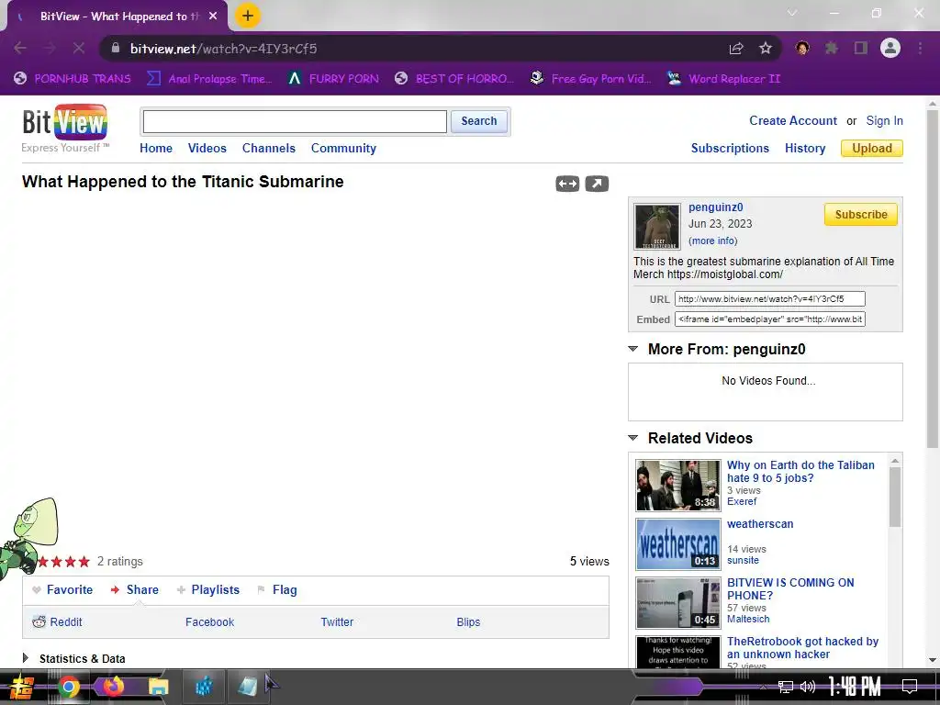
Task: Click the page vertical scrollbar thumb
Action: coord(933,279)
